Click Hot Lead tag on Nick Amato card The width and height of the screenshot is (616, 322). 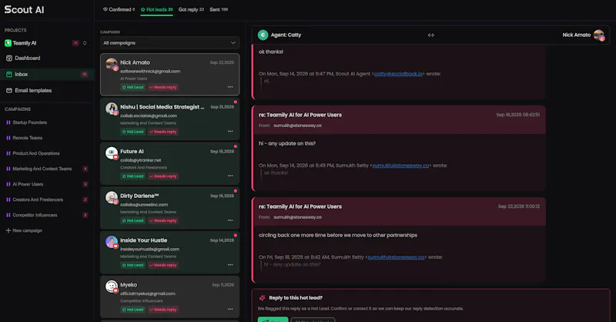click(x=132, y=87)
